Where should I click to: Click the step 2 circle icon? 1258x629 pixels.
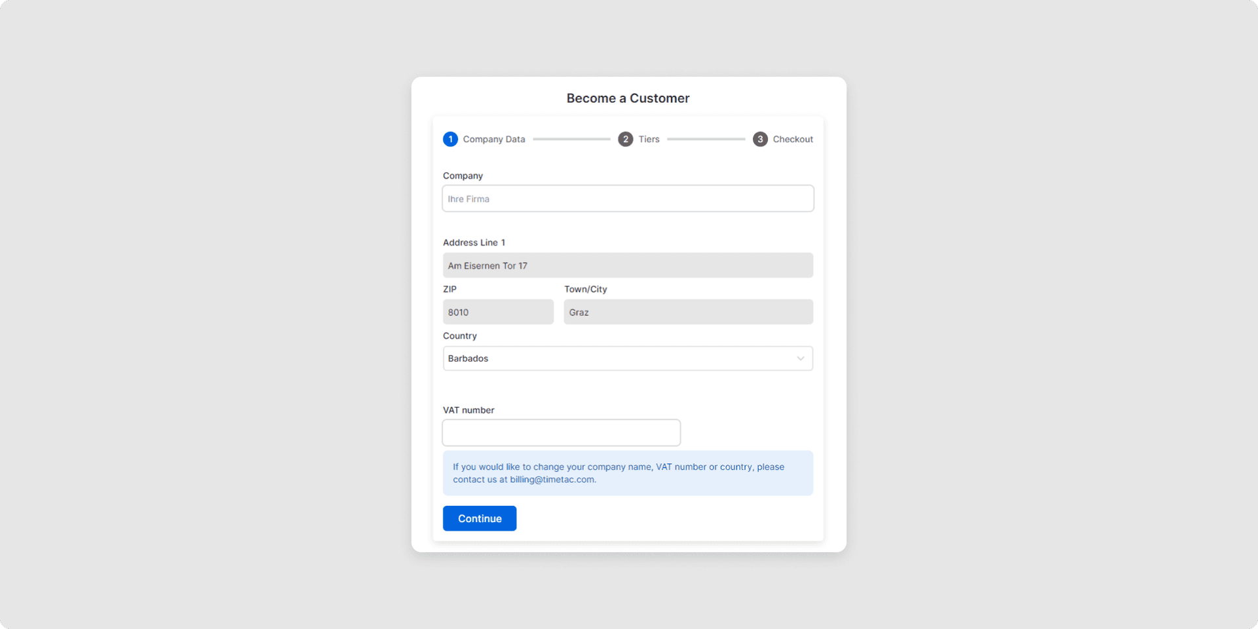point(626,139)
